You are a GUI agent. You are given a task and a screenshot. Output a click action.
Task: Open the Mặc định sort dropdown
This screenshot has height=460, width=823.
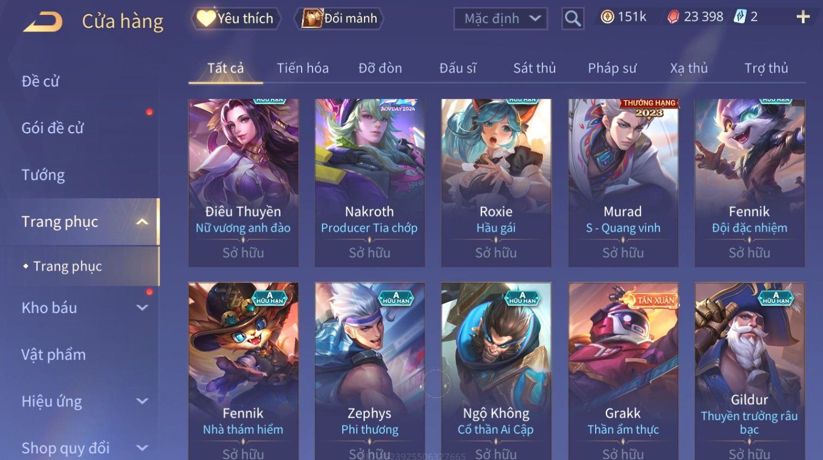[x=501, y=19]
